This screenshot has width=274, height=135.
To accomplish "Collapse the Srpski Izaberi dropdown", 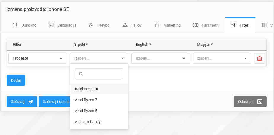I will [x=99, y=58].
